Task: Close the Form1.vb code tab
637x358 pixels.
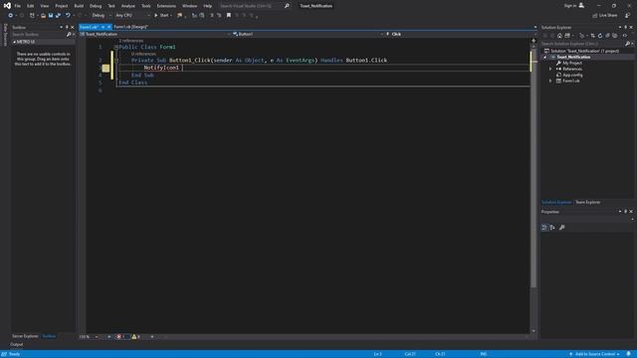Action: tap(108, 27)
